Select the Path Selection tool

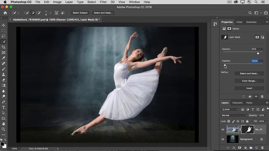pos(3,113)
